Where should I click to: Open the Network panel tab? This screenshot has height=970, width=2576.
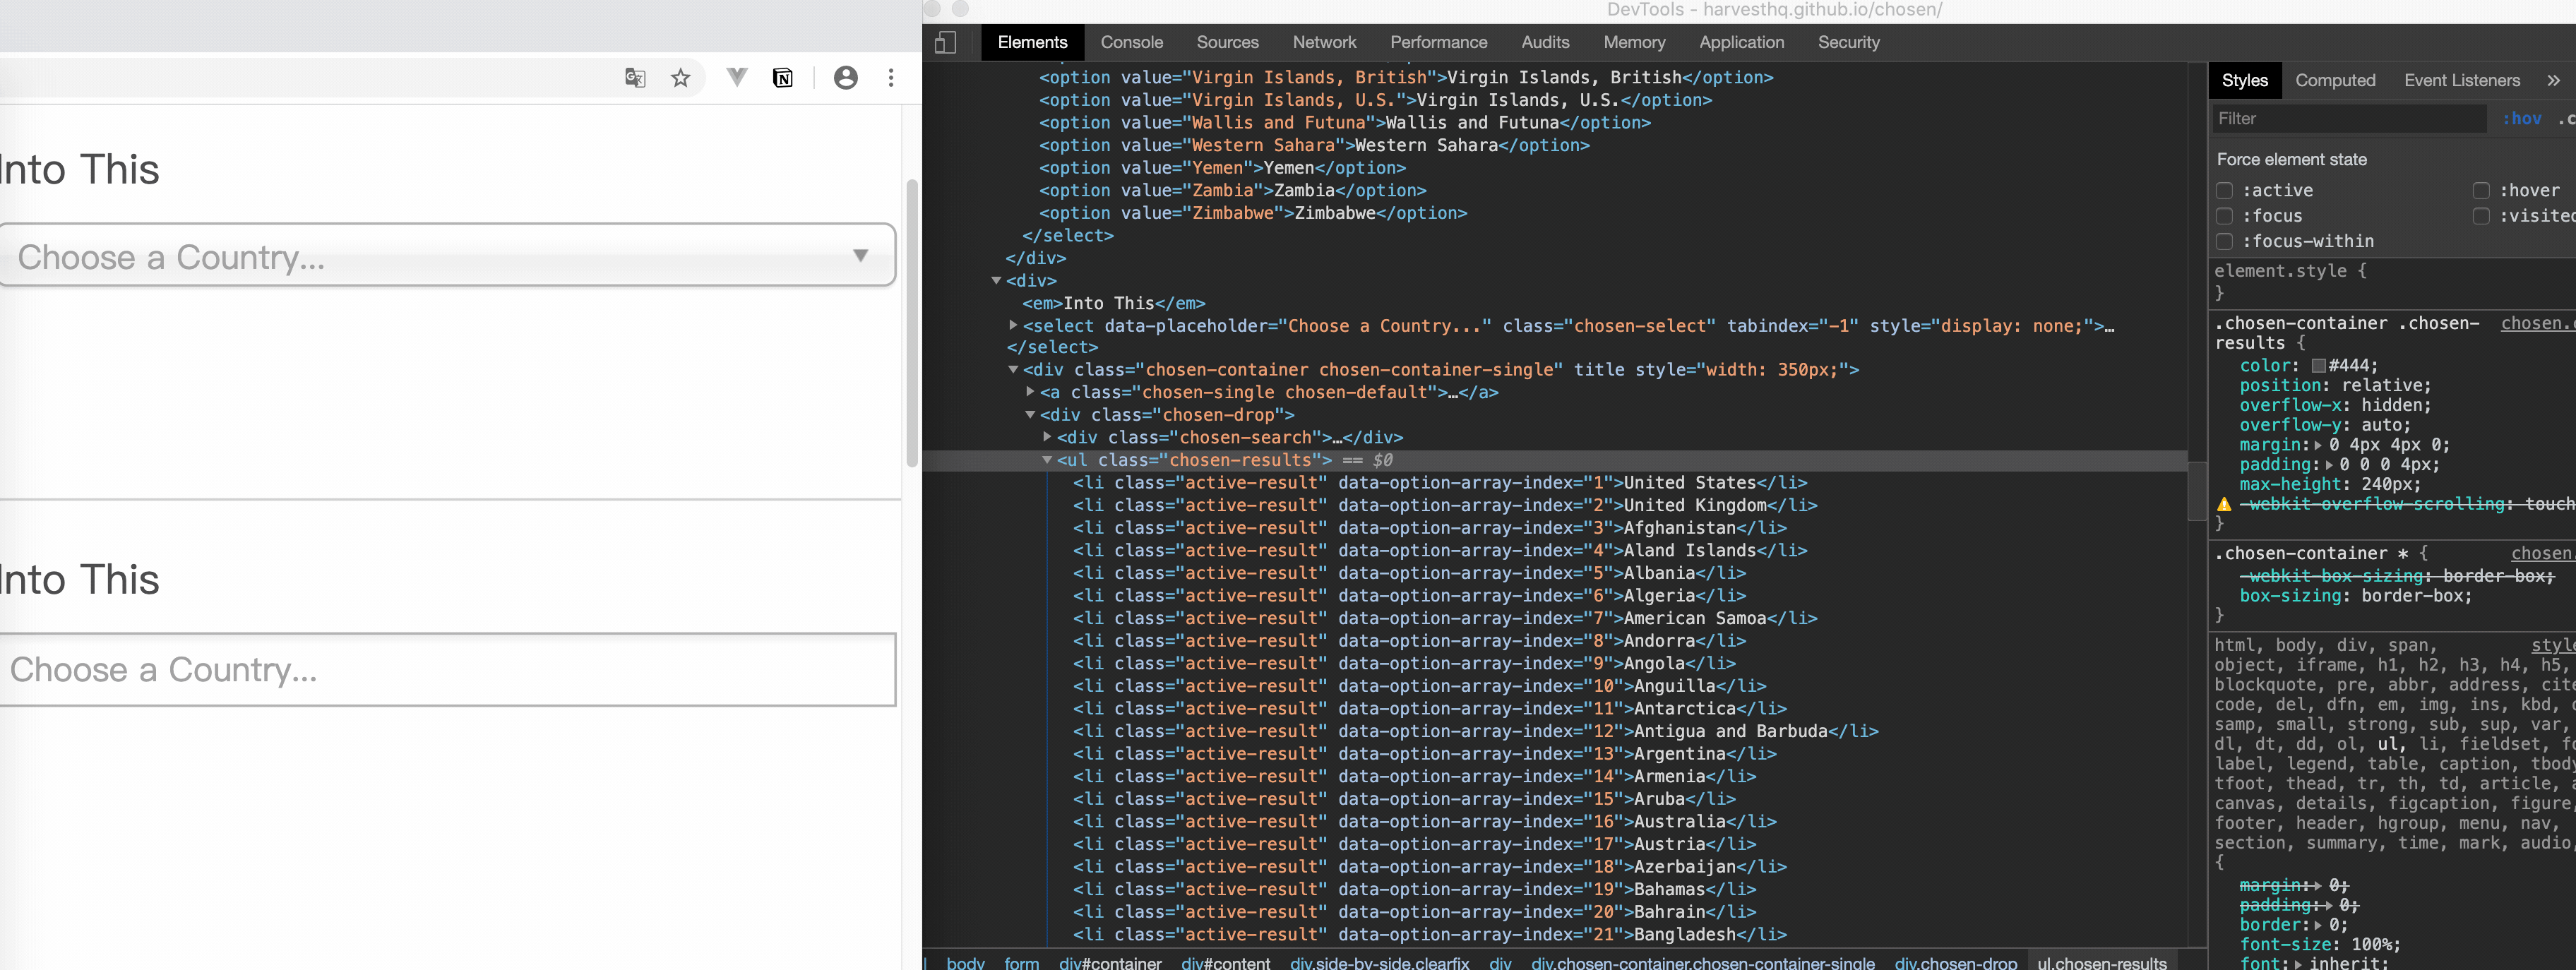coord(1323,42)
